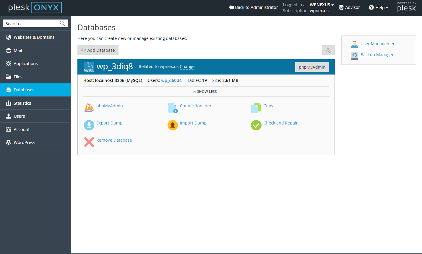Click the Back to Administrator link
Image resolution: width=422 pixels, height=254 pixels.
pyautogui.click(x=257, y=7)
